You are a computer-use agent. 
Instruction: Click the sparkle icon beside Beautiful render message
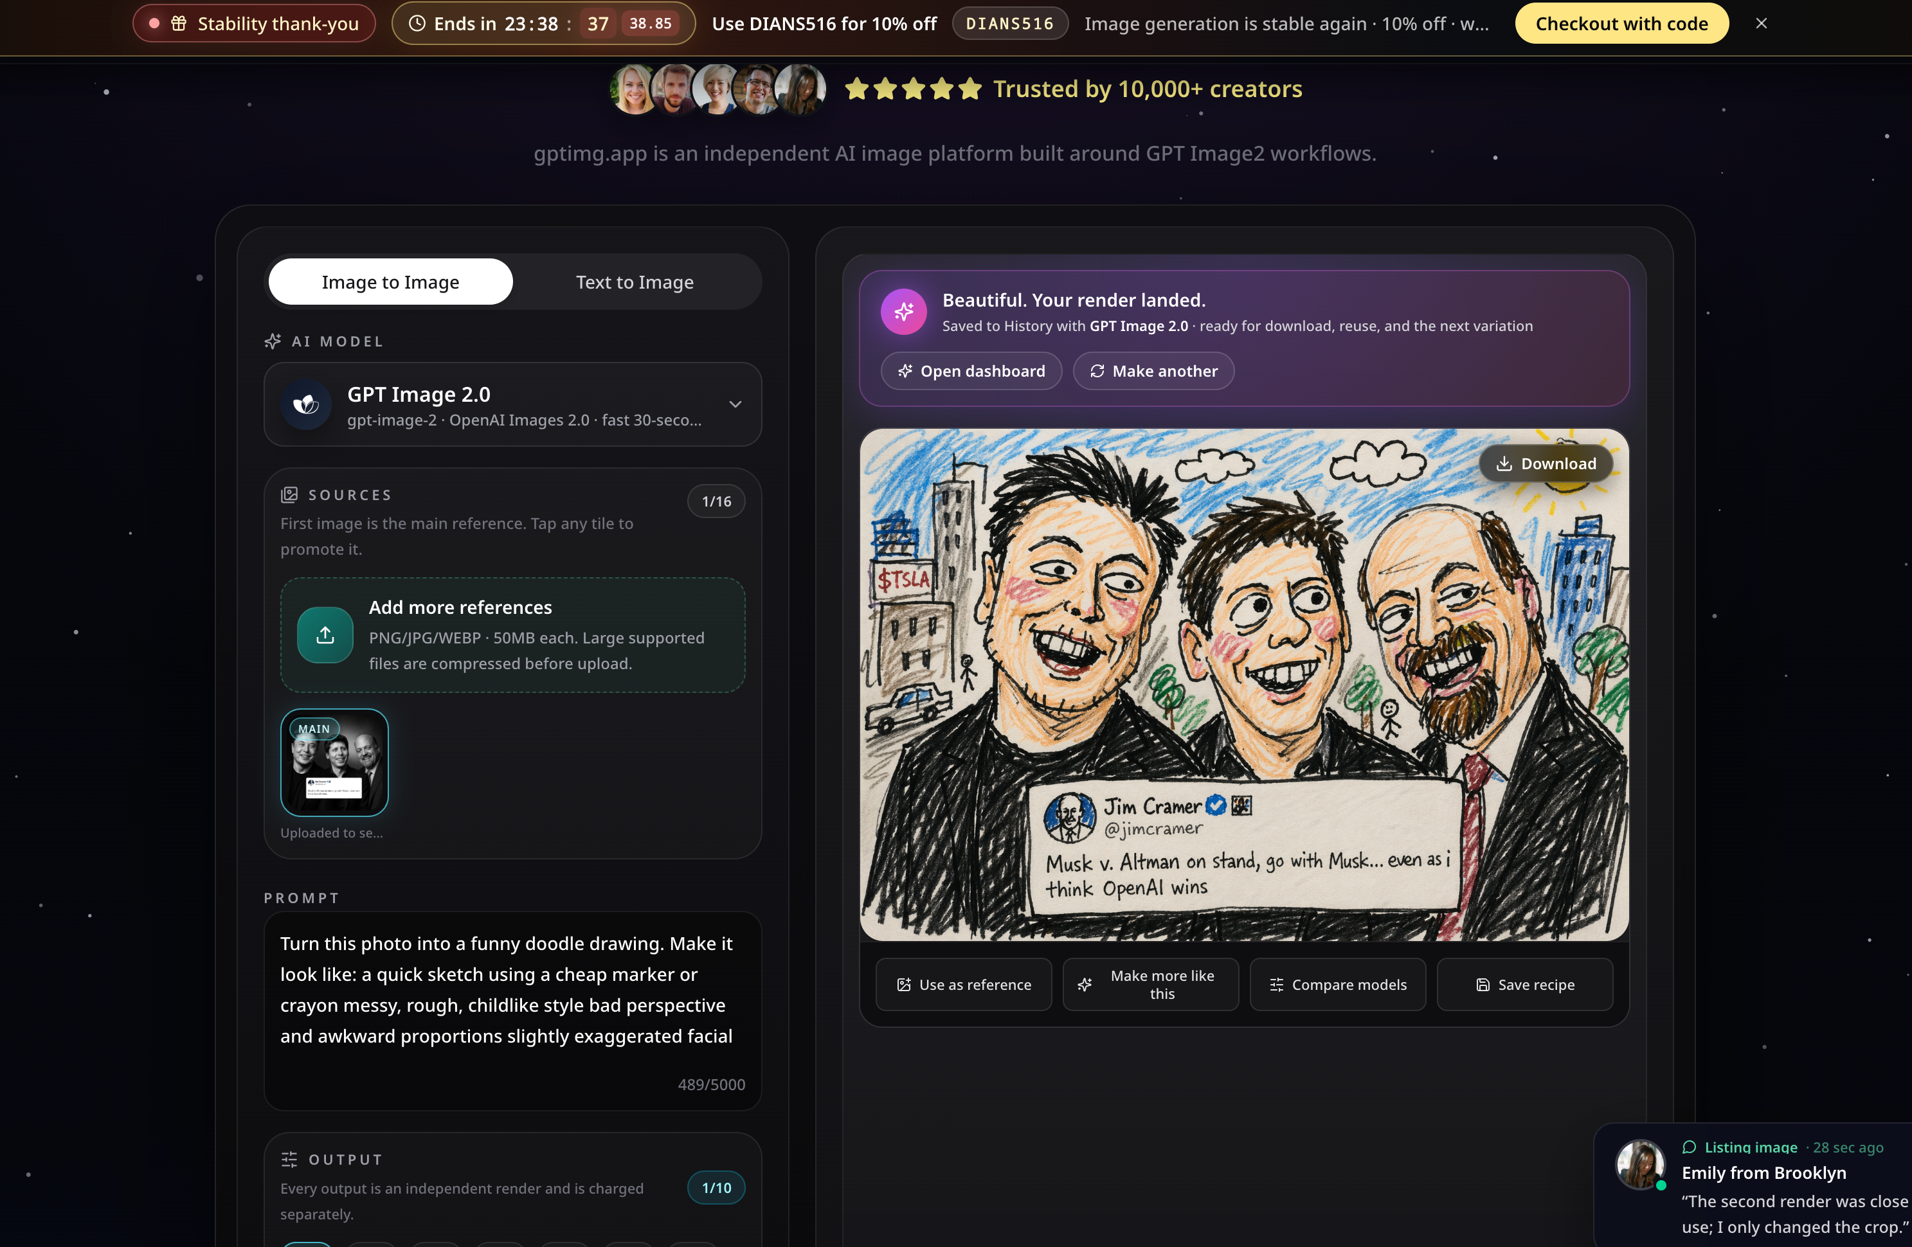click(x=904, y=312)
